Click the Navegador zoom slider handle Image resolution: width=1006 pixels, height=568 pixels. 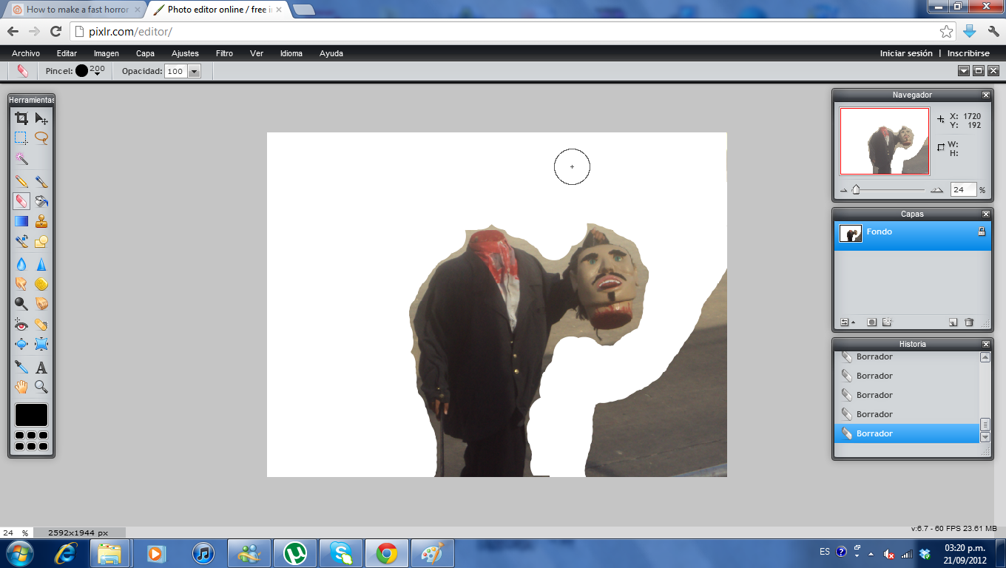click(856, 189)
